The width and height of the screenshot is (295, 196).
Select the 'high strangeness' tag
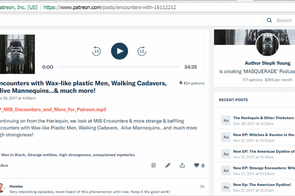pyautogui.click(x=75, y=155)
